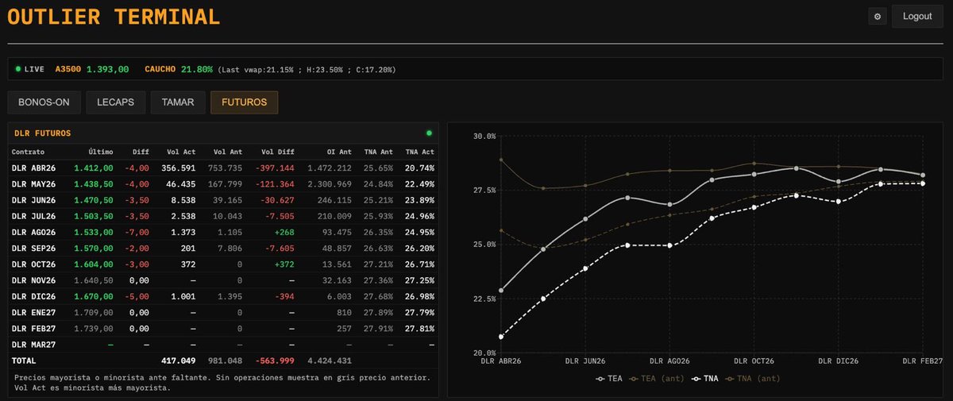Click the DLR FEB27 x-axis label
Viewport: 953px width, 401px height.
coord(922,361)
